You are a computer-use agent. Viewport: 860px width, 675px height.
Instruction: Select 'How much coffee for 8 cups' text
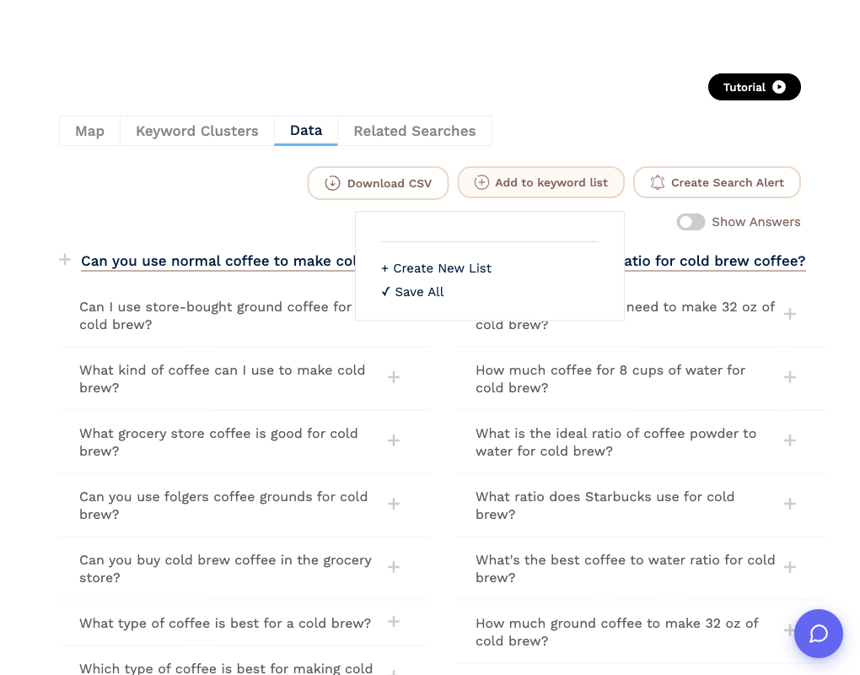pos(610,379)
